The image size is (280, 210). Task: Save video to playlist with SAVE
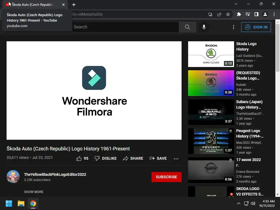(x=158, y=158)
